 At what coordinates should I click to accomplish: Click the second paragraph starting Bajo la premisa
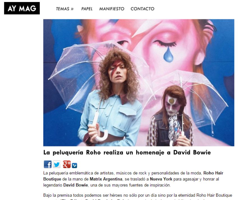pyautogui.click(x=138, y=197)
